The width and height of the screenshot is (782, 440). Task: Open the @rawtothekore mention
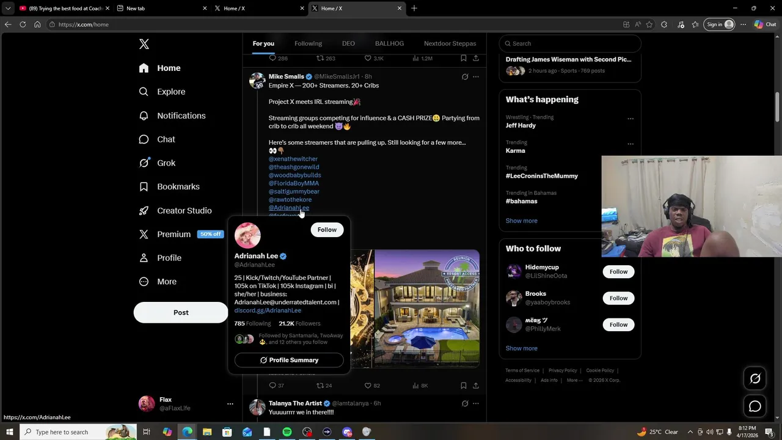click(290, 199)
